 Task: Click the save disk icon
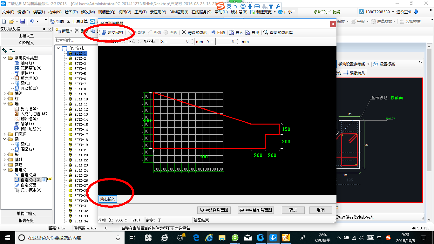(x=23, y=21)
